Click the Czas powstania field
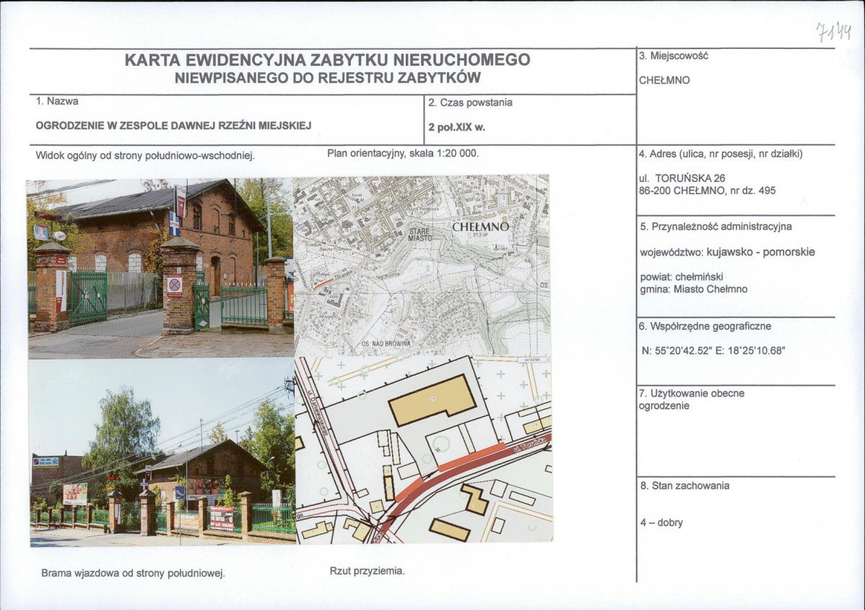This screenshot has height=610, width=865. 472,103
